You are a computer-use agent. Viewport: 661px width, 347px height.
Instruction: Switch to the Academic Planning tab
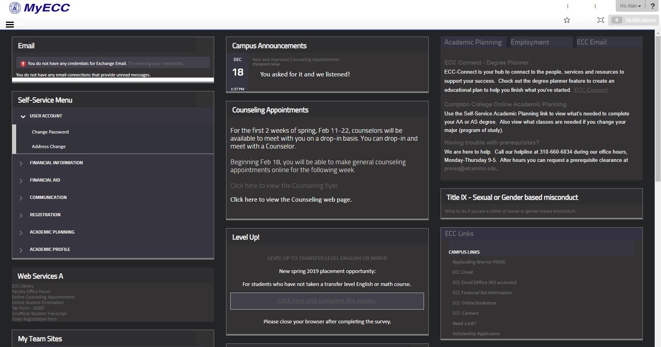[x=473, y=42]
